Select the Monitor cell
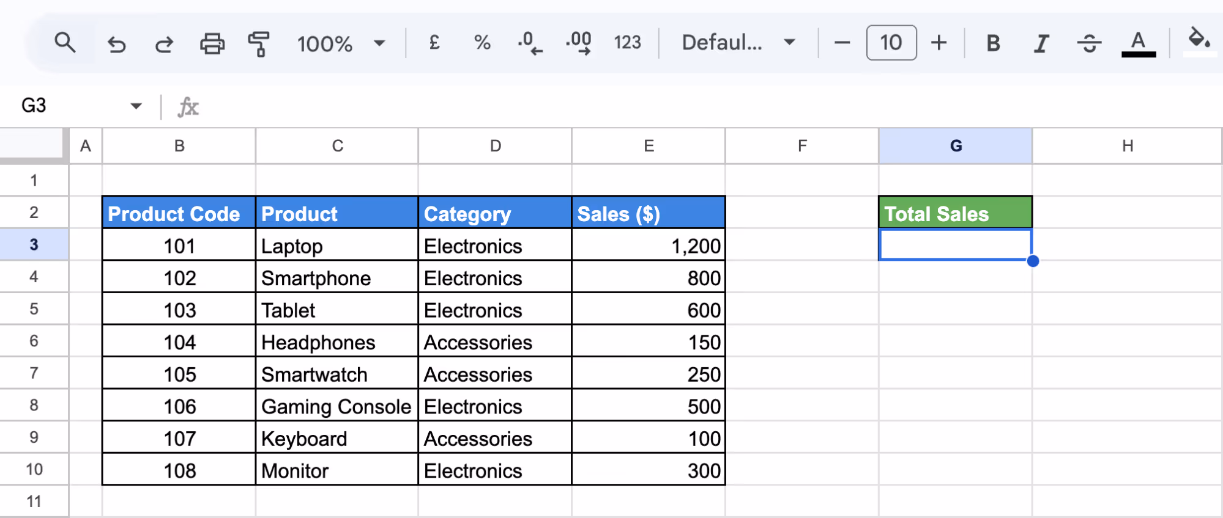The height and width of the screenshot is (518, 1223). [337, 470]
